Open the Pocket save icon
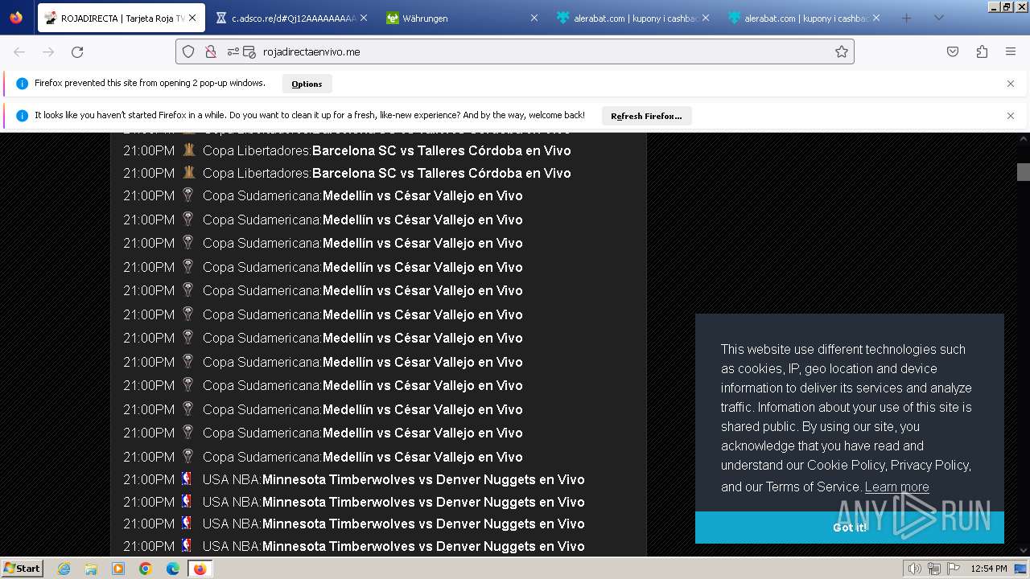 point(953,51)
